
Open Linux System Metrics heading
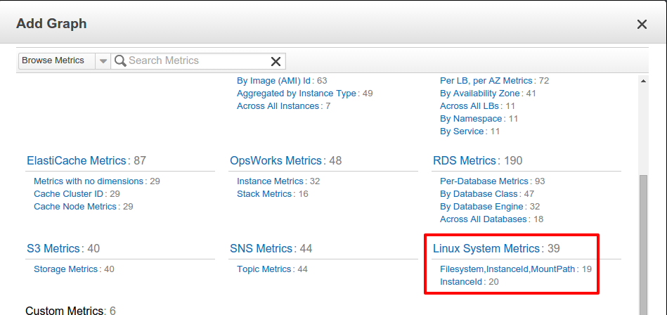coord(486,248)
